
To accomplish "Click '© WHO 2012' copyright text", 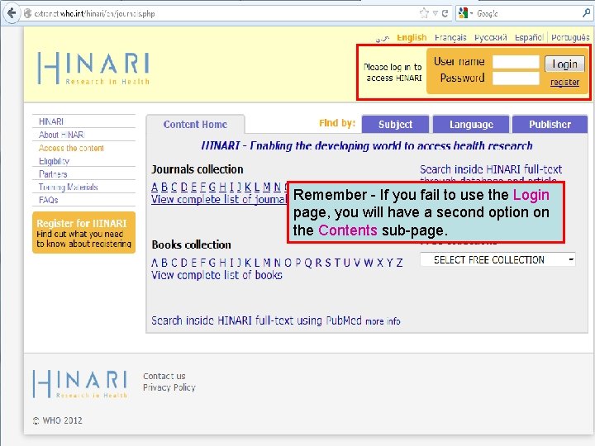I will tap(58, 420).
